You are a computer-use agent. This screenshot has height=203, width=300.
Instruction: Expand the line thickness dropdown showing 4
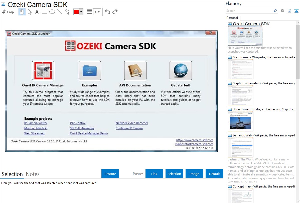[97, 12]
